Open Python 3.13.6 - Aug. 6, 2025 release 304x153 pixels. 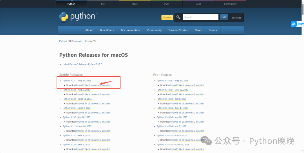76,90
